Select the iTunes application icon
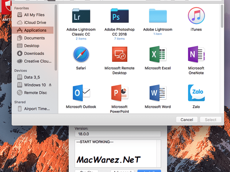This screenshot has width=230, height=172. (196, 16)
